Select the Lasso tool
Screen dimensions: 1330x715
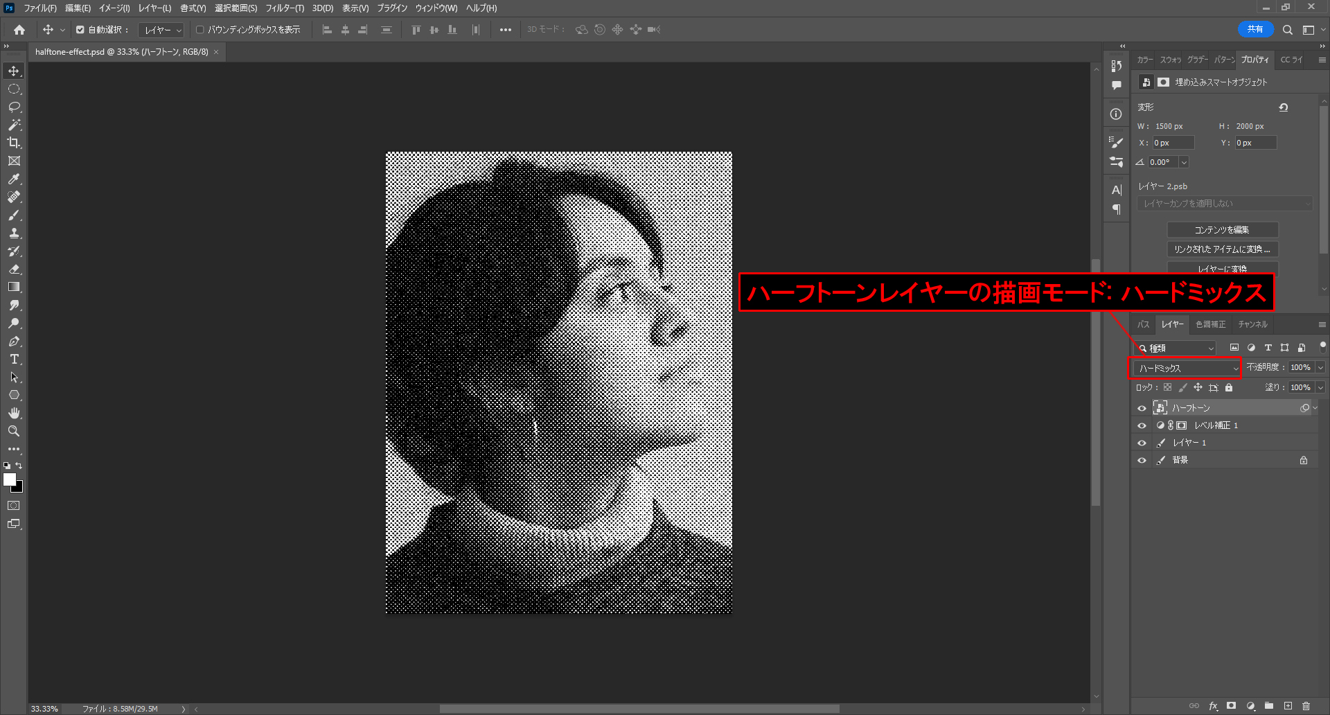(x=14, y=107)
